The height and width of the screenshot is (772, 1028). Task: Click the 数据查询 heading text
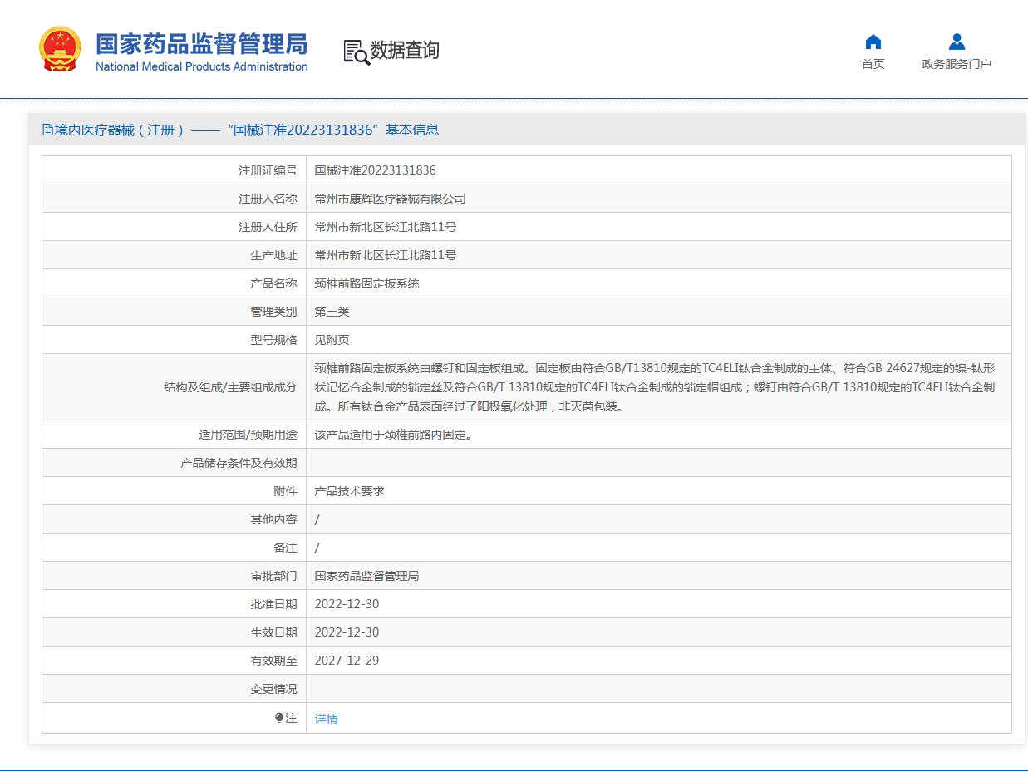click(x=405, y=51)
